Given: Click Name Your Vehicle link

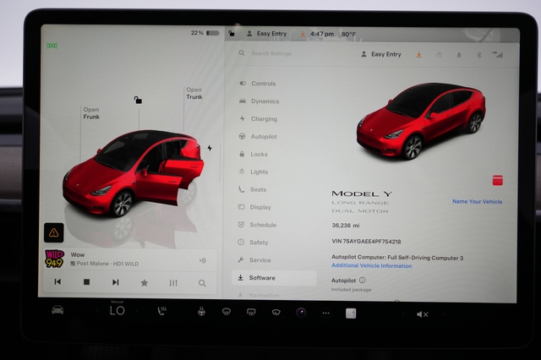Looking at the screenshot, I should click(477, 202).
